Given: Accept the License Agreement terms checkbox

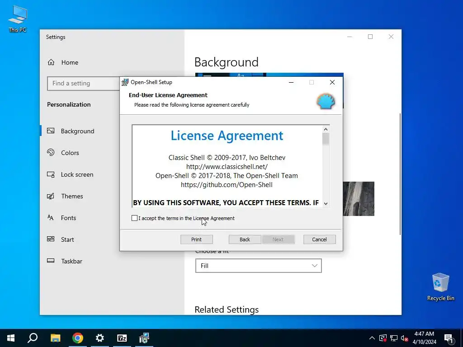Looking at the screenshot, I should [134, 218].
